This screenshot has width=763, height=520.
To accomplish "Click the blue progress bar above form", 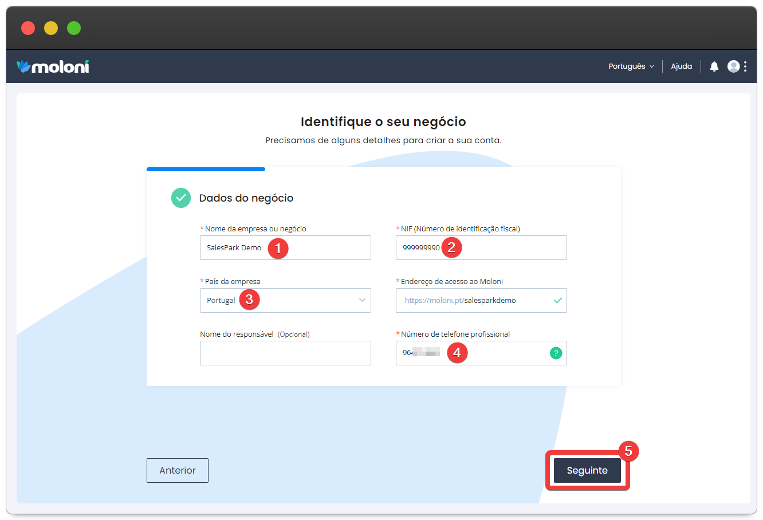I will [206, 169].
